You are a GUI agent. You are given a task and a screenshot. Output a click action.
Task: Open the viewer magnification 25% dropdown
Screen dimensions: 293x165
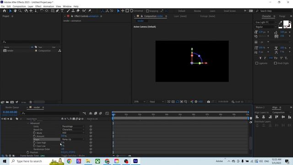139,102
